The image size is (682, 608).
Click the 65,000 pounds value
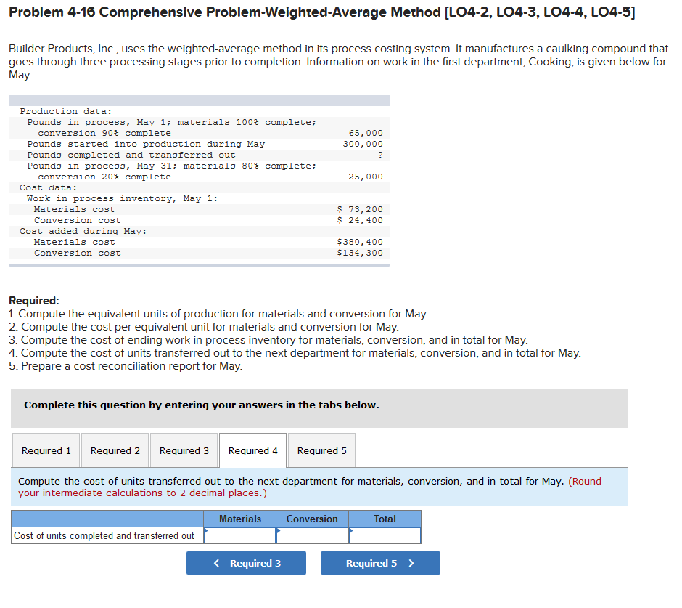pos(366,133)
